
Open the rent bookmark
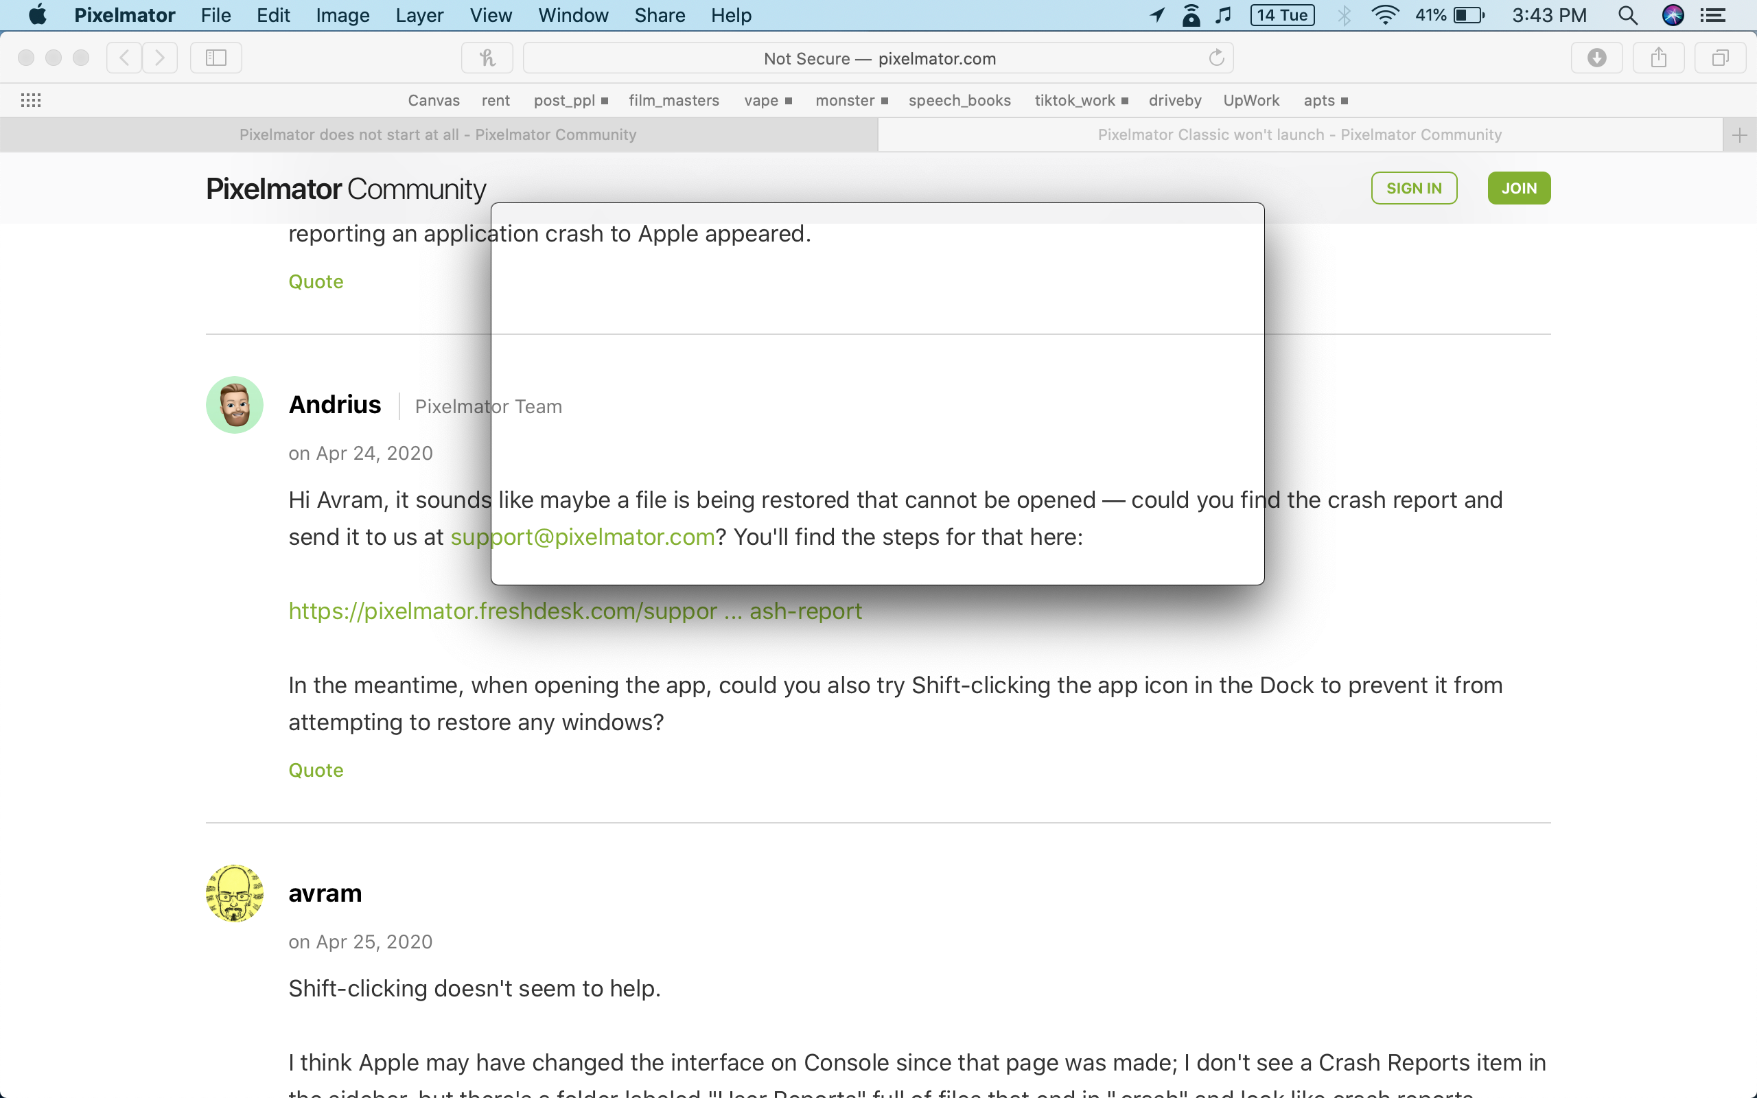click(496, 100)
